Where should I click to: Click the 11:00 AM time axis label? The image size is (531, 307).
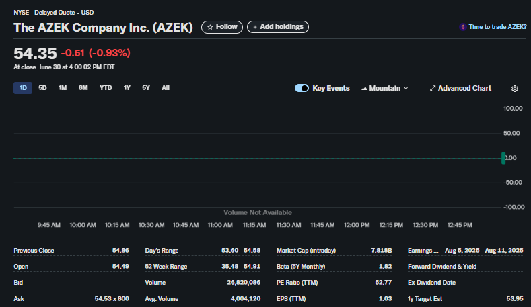tap(220, 225)
